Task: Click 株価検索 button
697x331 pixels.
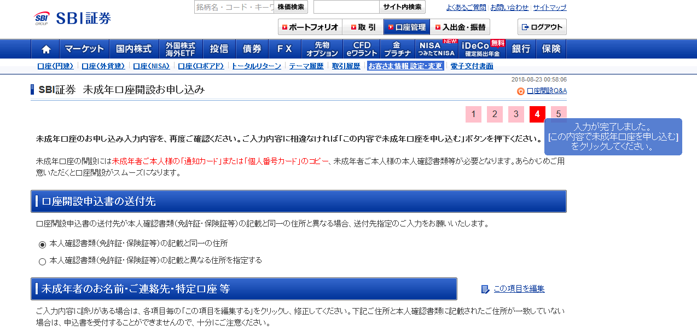Action: pos(291,7)
